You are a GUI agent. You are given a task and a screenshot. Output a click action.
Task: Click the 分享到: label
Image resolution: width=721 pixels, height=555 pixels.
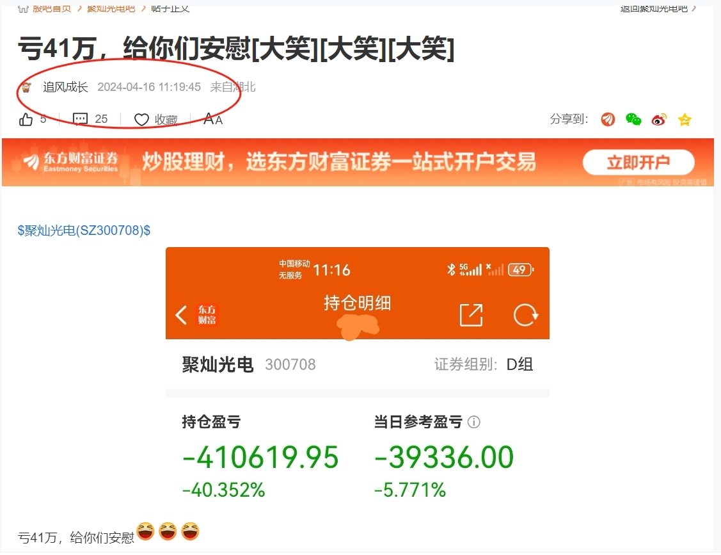click(x=569, y=120)
